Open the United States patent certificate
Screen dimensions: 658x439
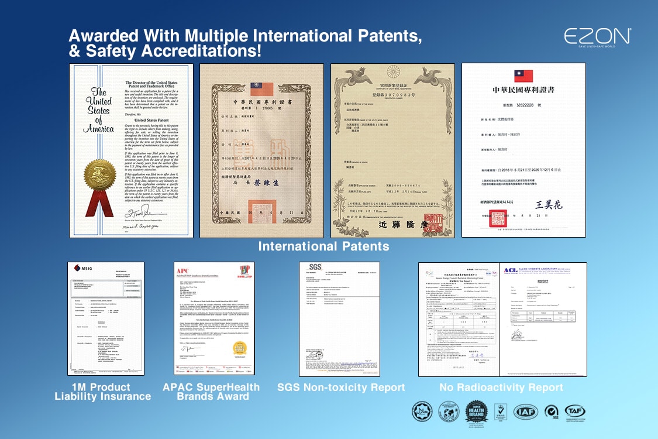[132, 151]
